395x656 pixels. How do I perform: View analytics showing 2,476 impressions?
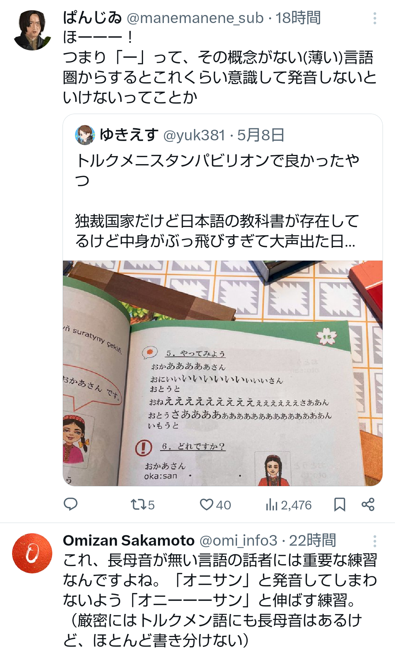[289, 505]
